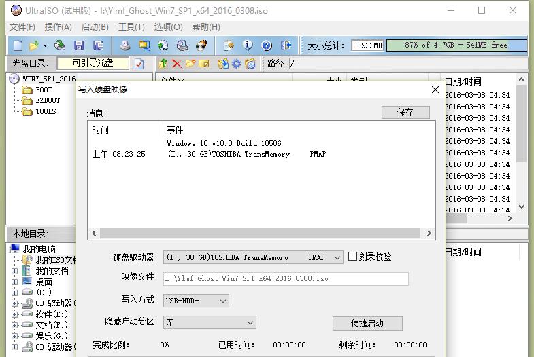Click the Open file folder icon
Image resolution: width=534 pixels, height=357 pixels.
[34, 45]
